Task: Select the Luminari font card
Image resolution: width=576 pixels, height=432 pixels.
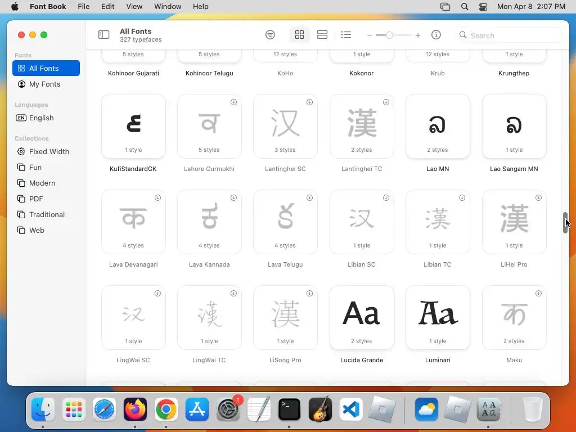Action: click(x=438, y=317)
